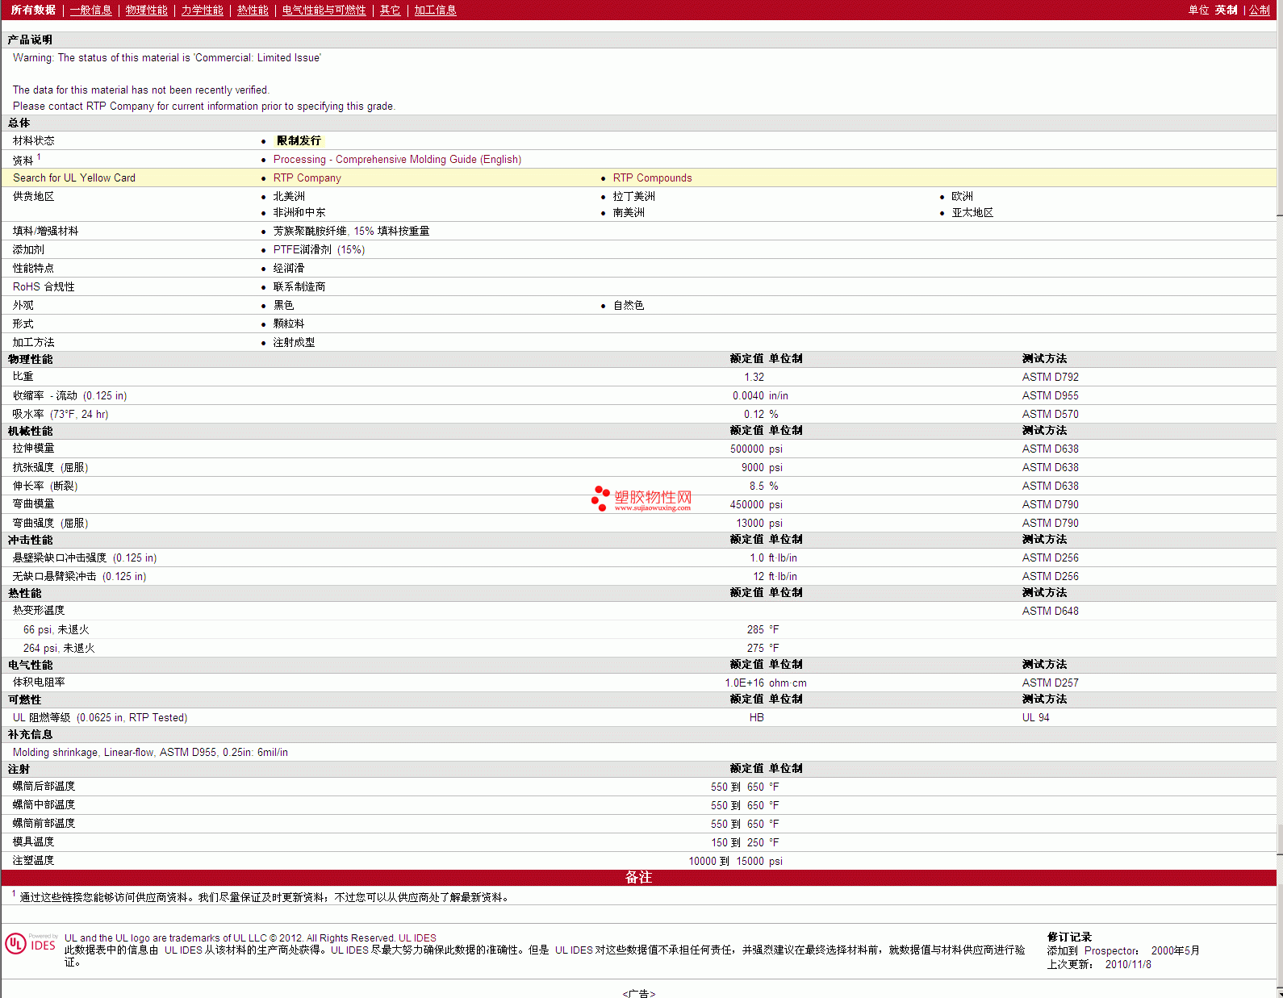Go to the 力学性能 tab
The height and width of the screenshot is (998, 1283).
[x=202, y=10]
